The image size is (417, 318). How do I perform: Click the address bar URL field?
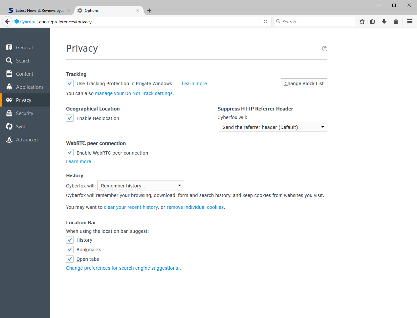pos(148,22)
